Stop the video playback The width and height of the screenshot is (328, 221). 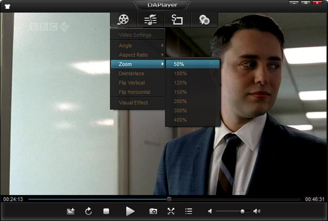click(x=106, y=211)
